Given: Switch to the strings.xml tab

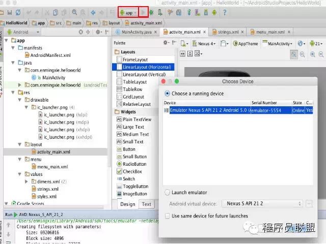Looking at the screenshot, I should tap(228, 32).
